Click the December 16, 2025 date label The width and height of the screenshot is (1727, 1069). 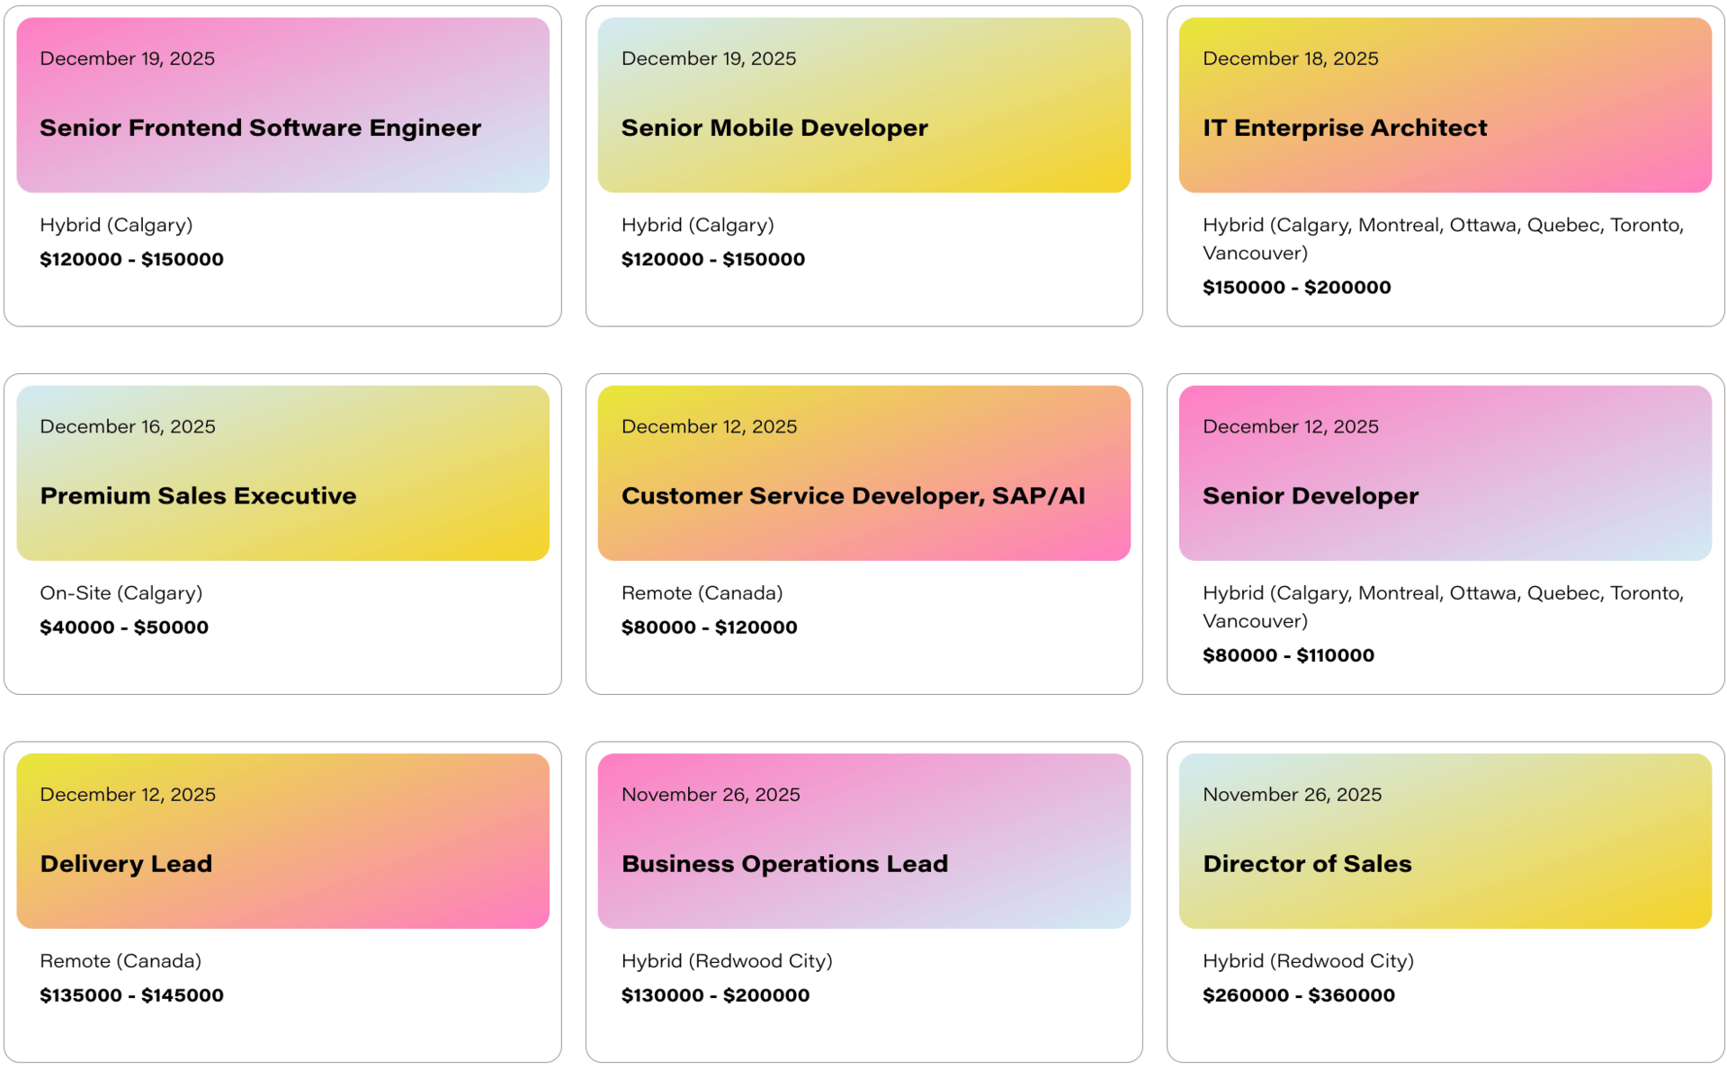click(127, 426)
